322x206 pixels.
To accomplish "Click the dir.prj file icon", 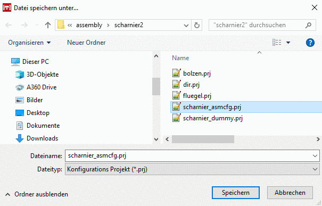I will (x=177, y=84).
